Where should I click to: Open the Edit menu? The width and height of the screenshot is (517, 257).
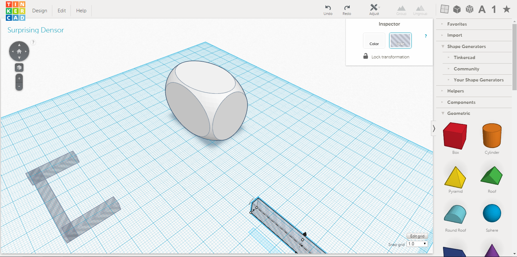[x=62, y=11]
